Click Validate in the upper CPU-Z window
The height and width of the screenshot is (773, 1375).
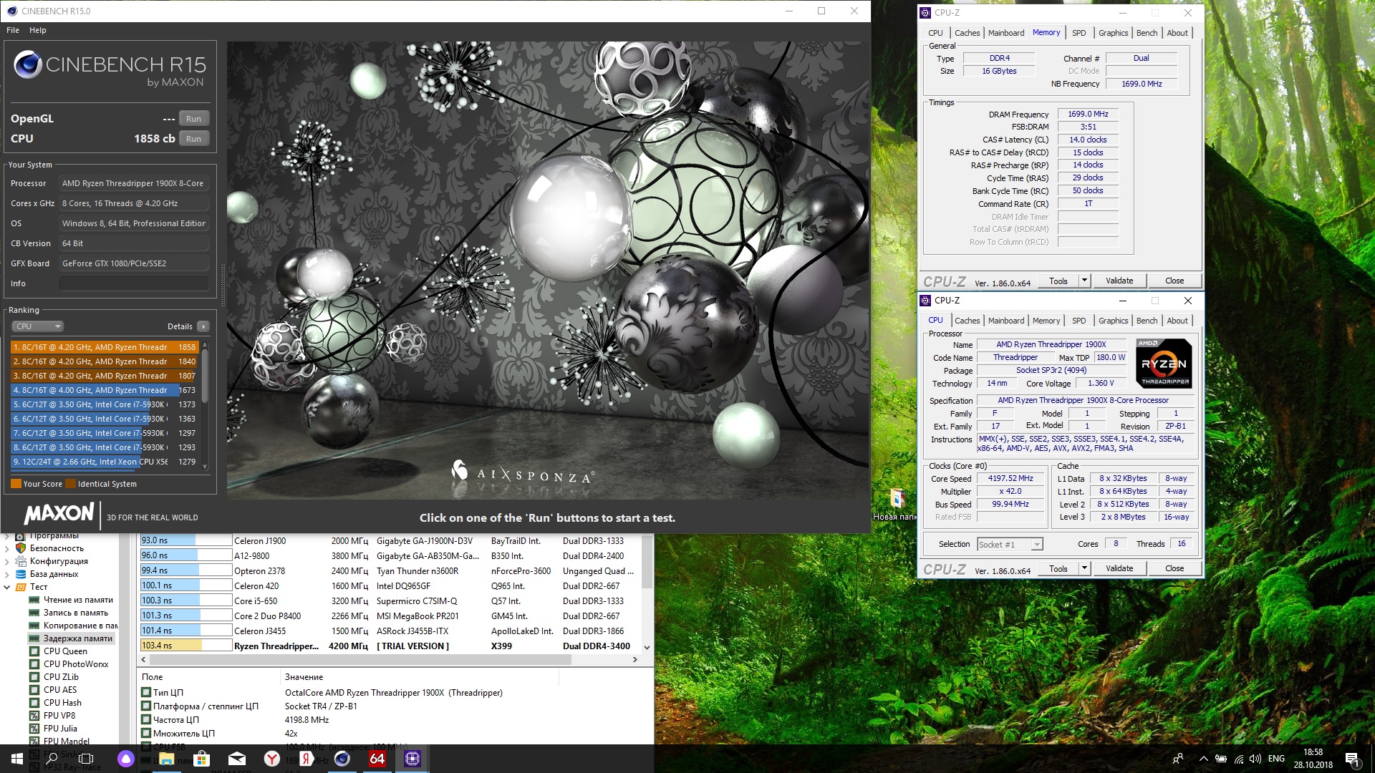1119,281
